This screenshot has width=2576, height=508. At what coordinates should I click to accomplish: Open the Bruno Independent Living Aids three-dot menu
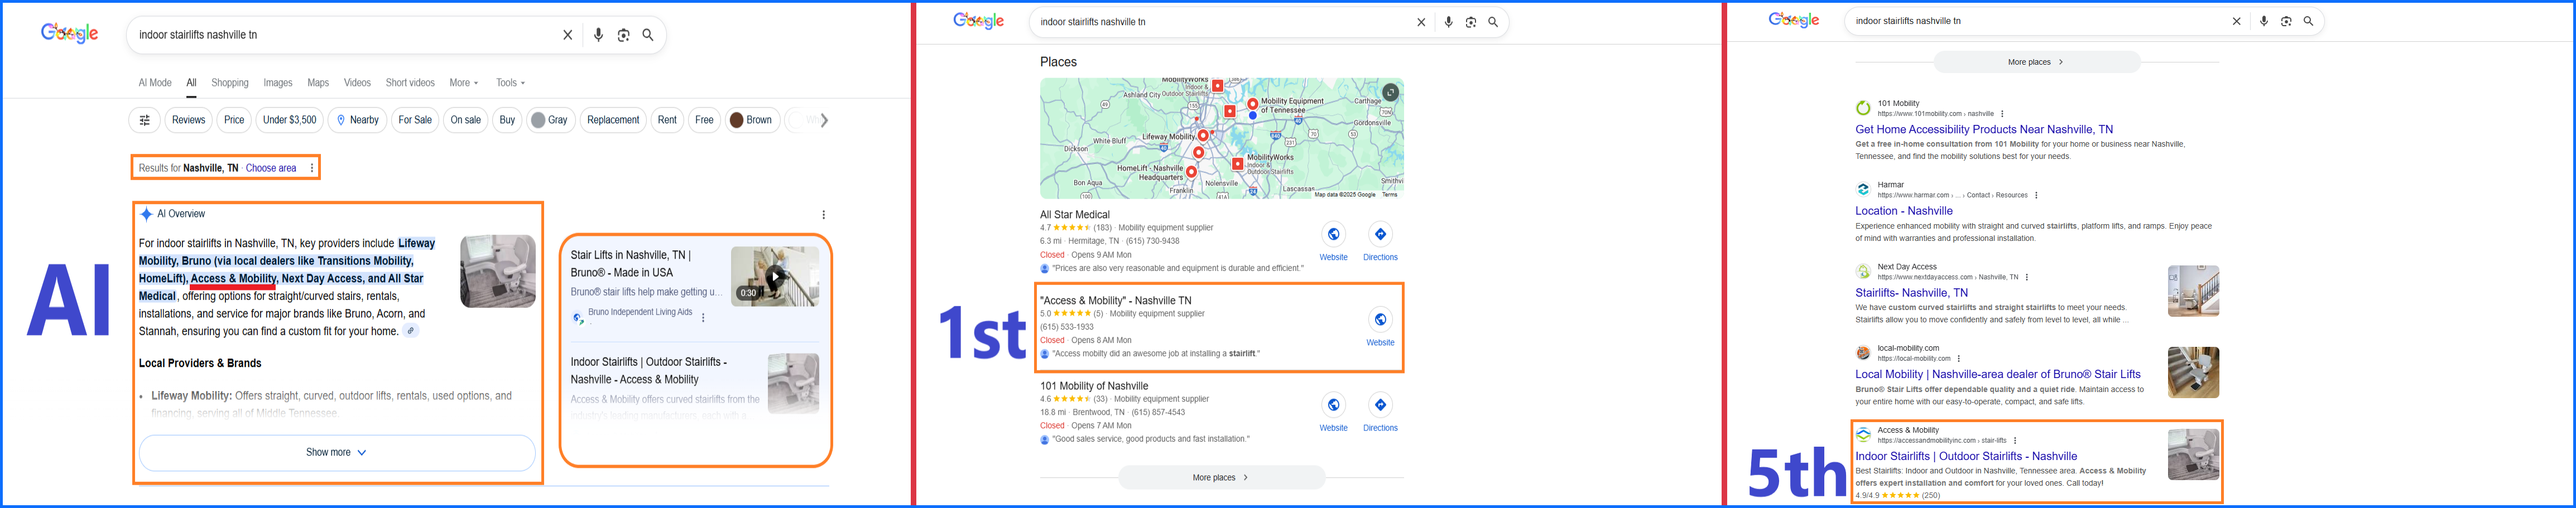[x=703, y=318]
